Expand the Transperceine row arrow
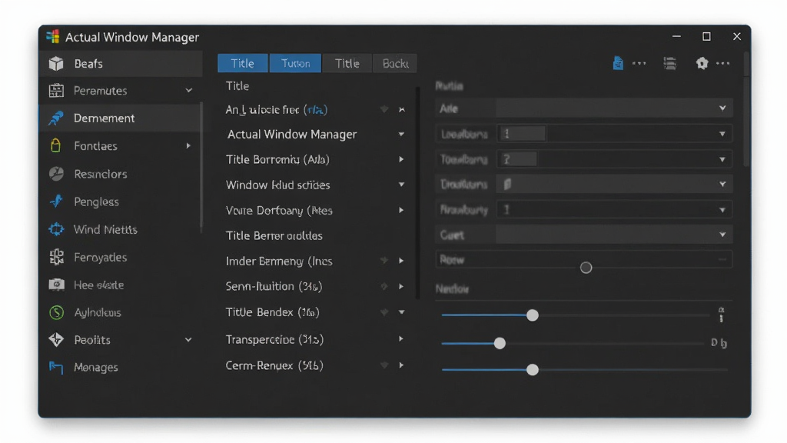 point(401,339)
